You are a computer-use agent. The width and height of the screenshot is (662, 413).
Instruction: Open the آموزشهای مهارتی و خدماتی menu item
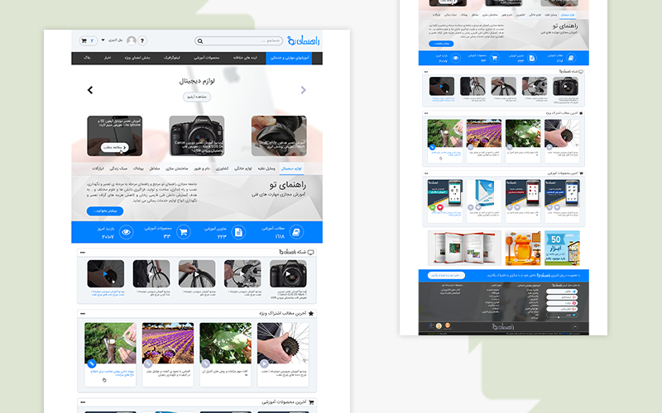[289, 58]
